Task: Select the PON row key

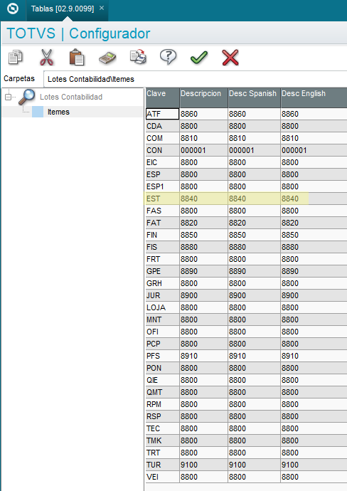Action: (x=162, y=368)
